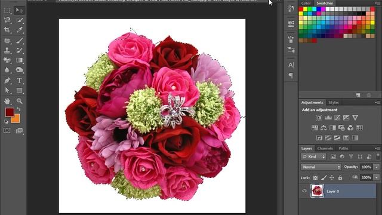This screenshot has height=215, width=382.
Task: Add a Black & White adjustment
Action: click(332, 128)
